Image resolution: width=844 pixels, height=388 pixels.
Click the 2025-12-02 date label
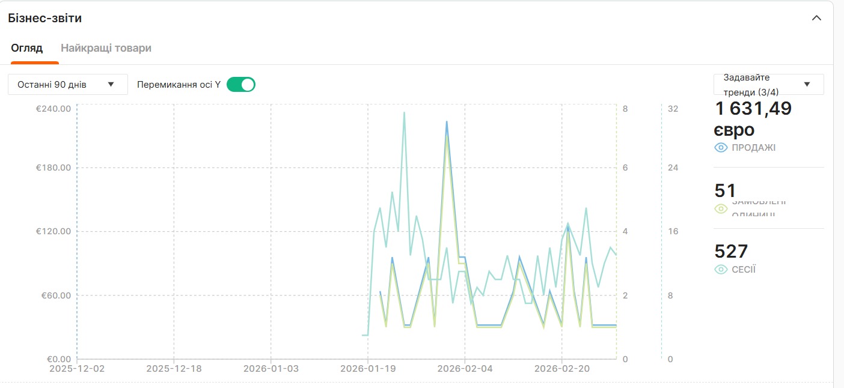77,369
